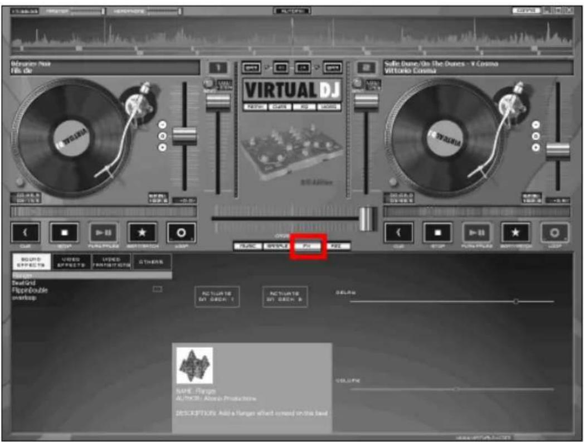Open the MUSIC browser tab

coord(247,246)
